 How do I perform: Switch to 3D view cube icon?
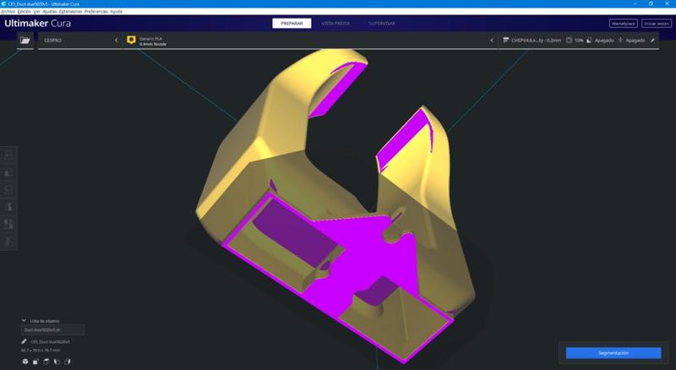coord(25,362)
